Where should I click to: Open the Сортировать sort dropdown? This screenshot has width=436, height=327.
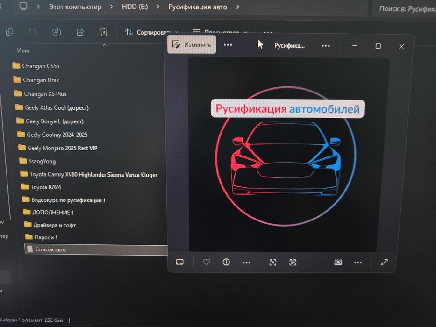click(x=151, y=33)
